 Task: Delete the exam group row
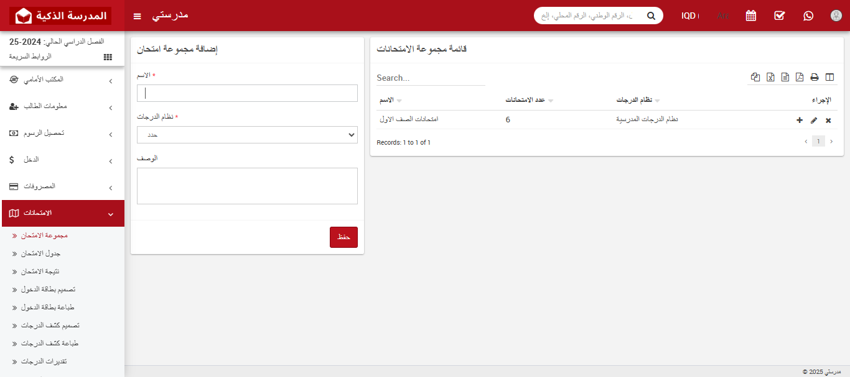coord(828,120)
